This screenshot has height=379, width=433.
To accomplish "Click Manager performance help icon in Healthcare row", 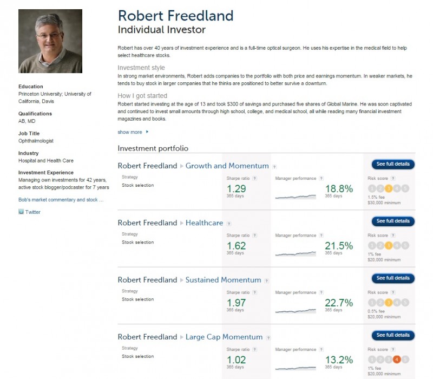I will (322, 236).
